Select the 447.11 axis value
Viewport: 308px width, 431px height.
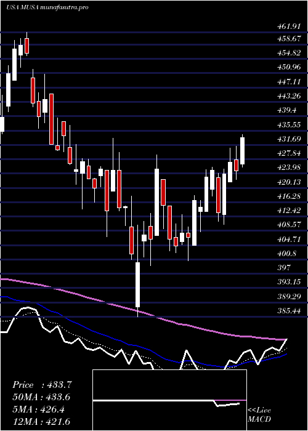click(x=289, y=82)
